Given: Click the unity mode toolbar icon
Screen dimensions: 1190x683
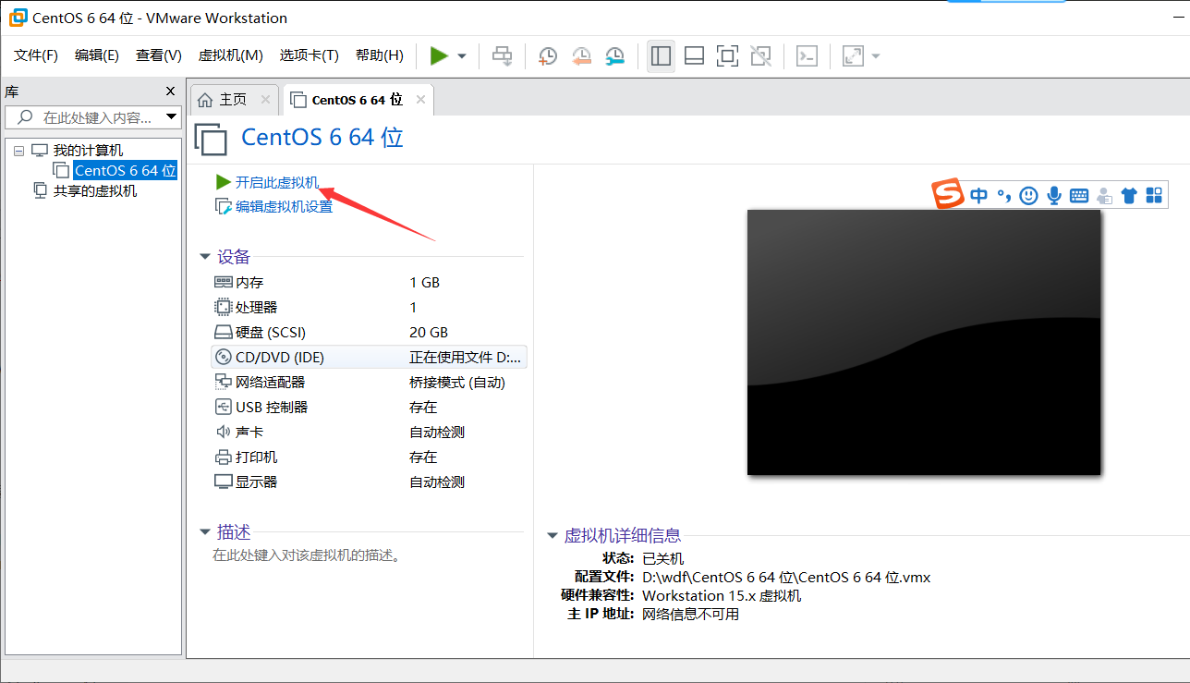Looking at the screenshot, I should tap(760, 56).
